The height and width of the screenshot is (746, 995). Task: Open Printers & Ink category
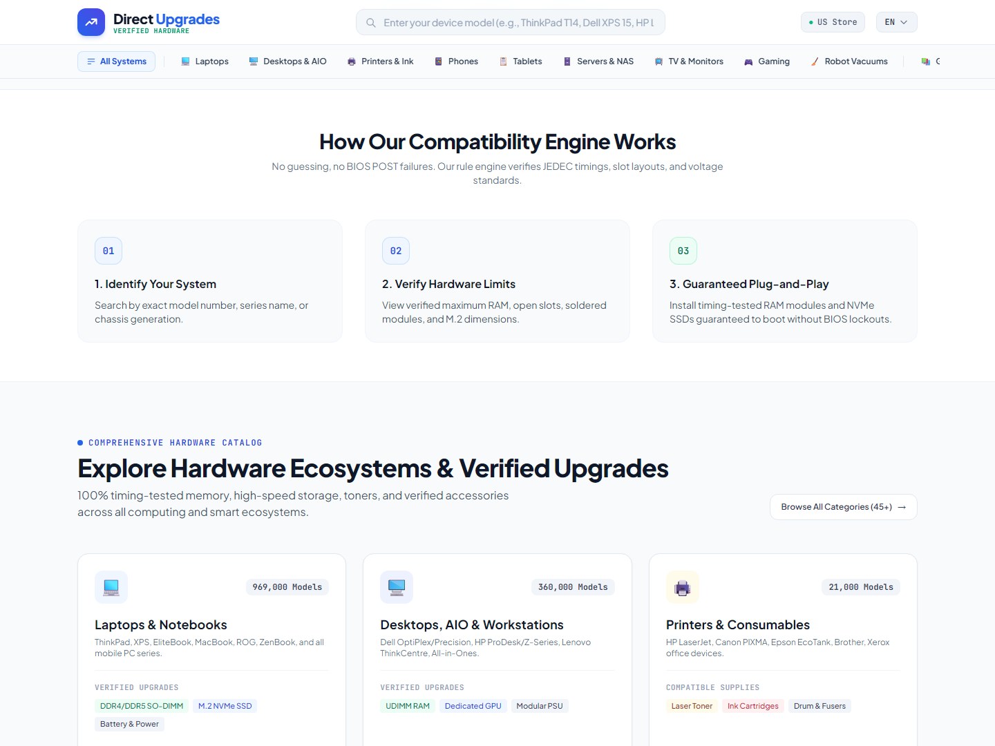381,61
